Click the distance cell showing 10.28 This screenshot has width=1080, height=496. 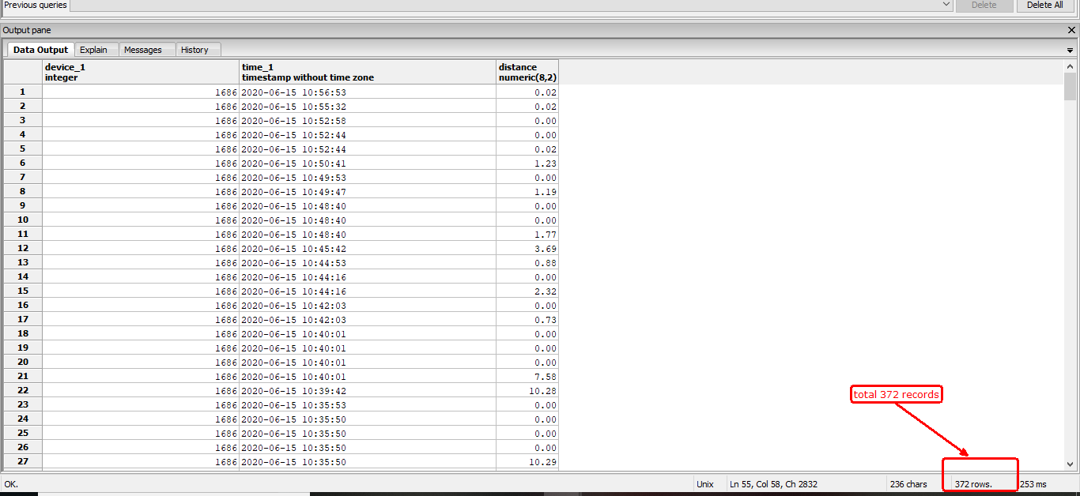(527, 391)
